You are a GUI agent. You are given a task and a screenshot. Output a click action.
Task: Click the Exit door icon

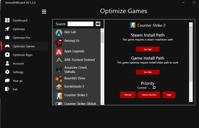click(7, 89)
